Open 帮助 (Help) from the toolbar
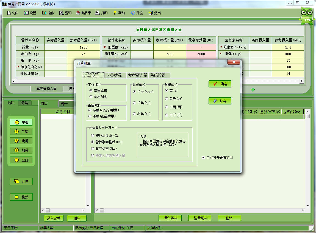This screenshot has height=233, width=316. (x=119, y=13)
